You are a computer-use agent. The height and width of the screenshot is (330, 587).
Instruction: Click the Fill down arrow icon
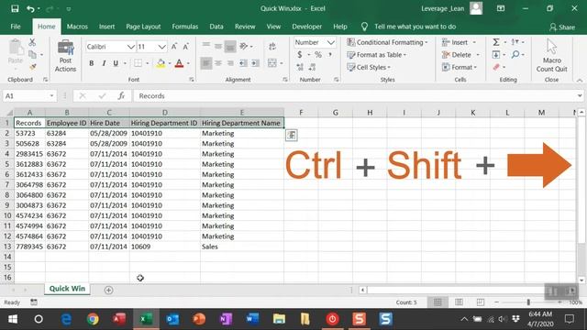tap(496, 55)
